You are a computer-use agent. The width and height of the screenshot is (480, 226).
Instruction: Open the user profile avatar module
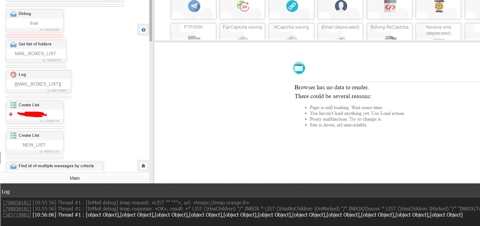(341, 6)
